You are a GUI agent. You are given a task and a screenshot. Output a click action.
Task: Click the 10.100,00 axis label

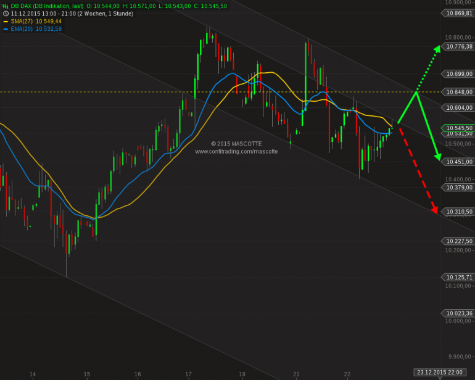point(458,286)
